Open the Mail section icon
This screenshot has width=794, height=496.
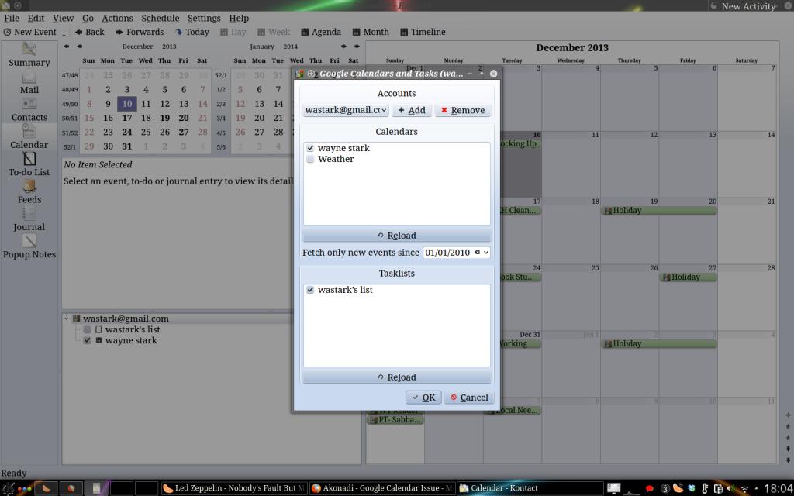pyautogui.click(x=29, y=81)
